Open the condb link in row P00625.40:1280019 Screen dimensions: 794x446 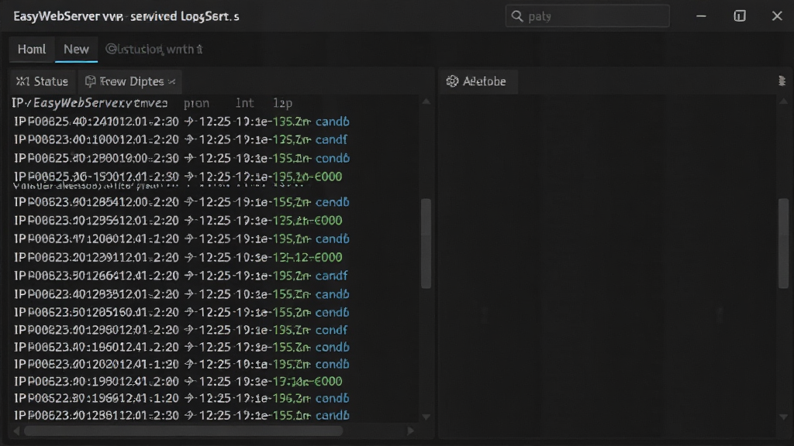coord(332,158)
